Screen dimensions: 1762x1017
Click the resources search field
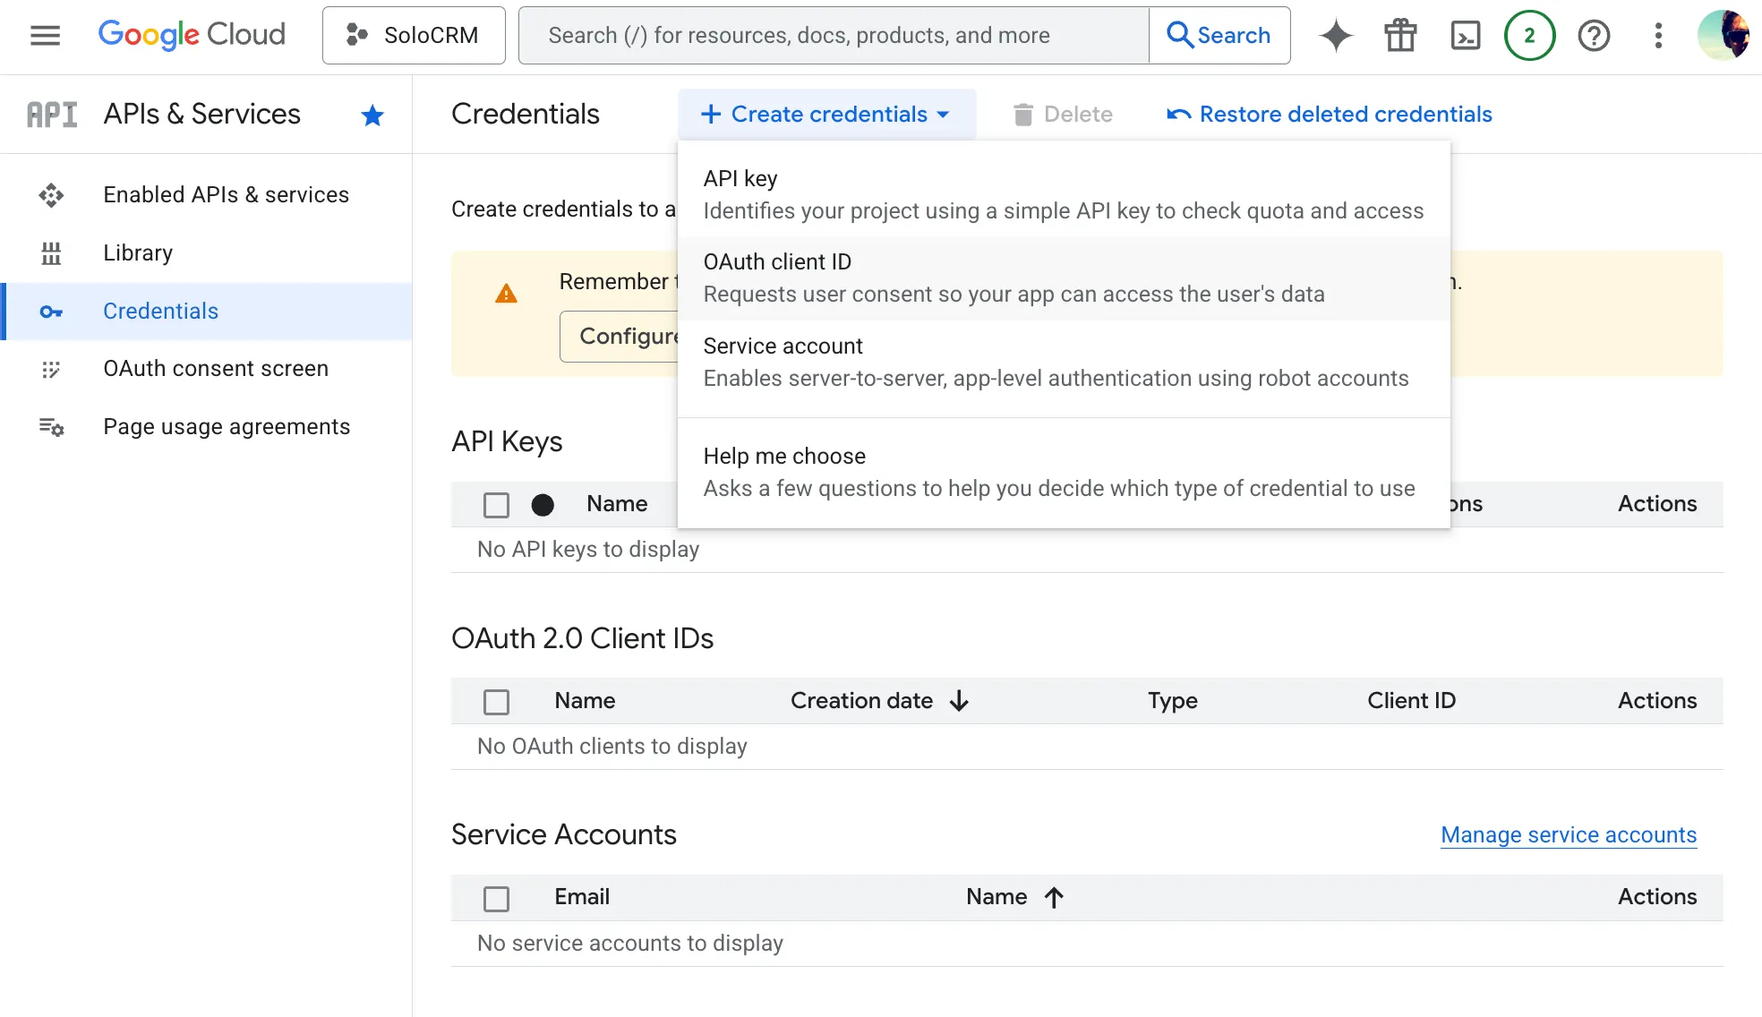pos(833,35)
